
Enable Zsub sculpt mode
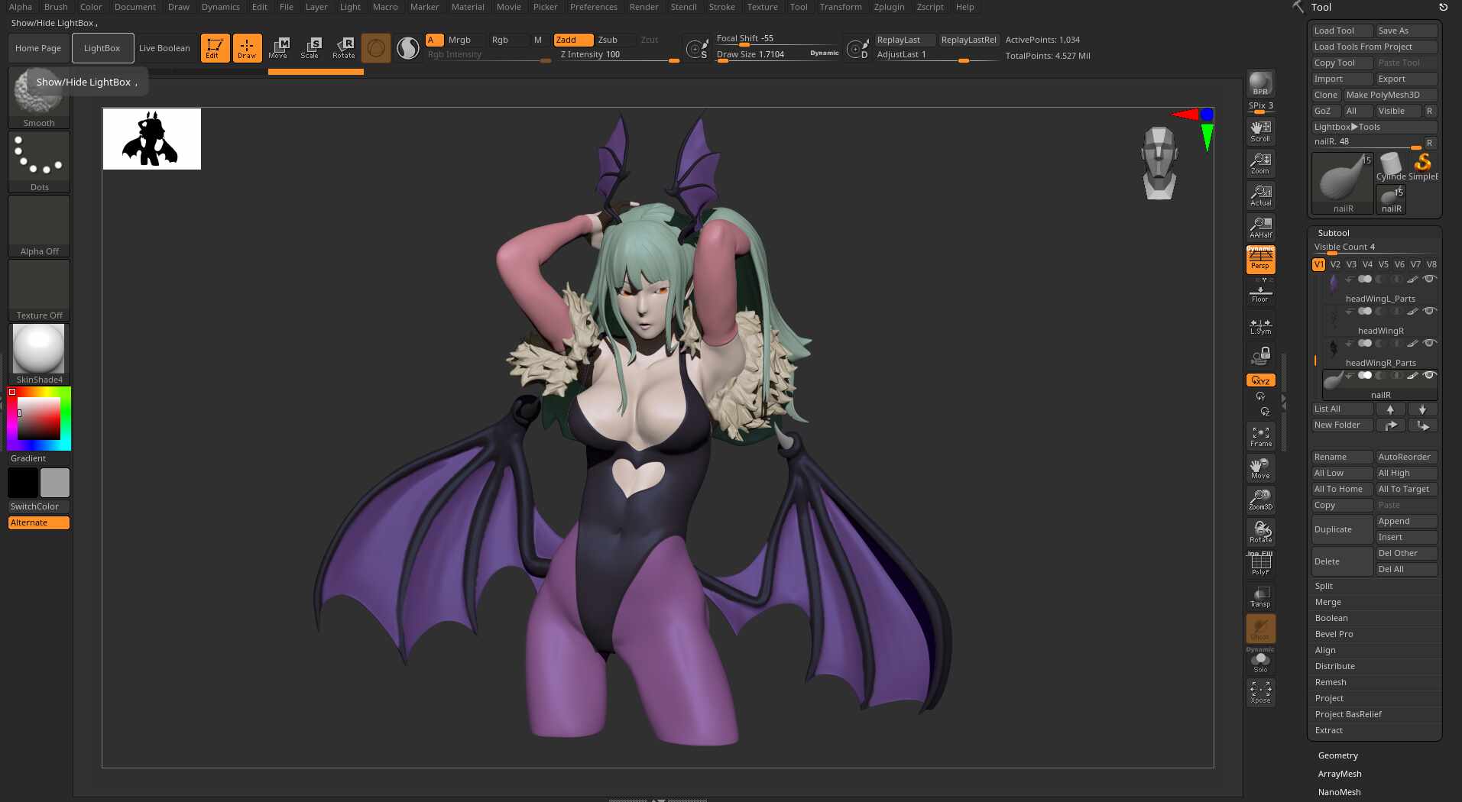[x=613, y=40]
